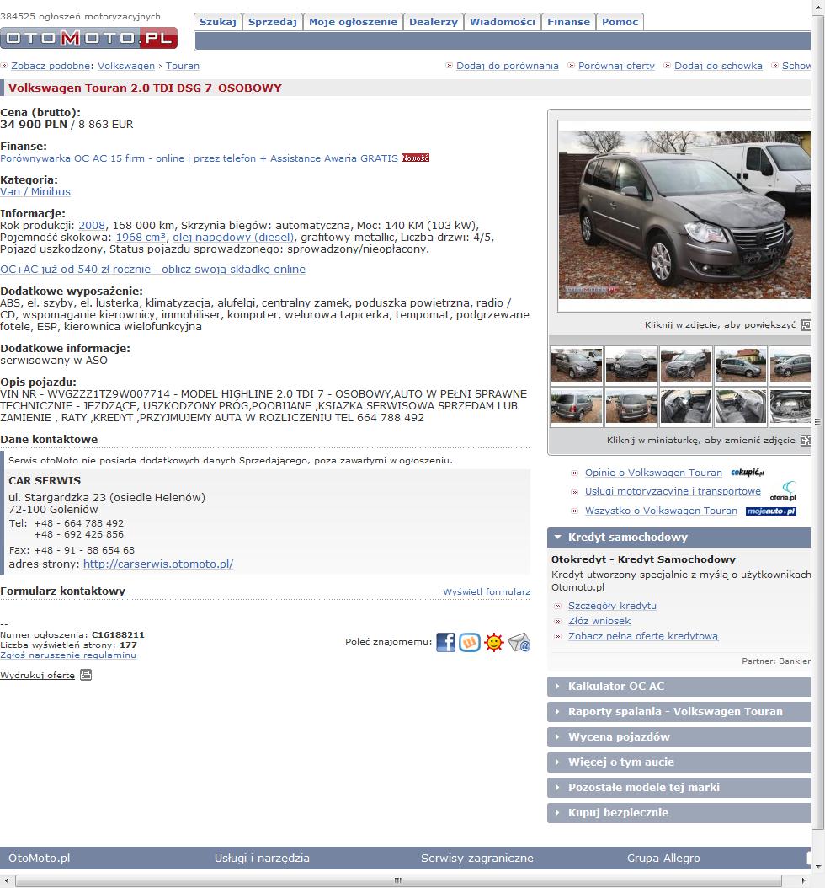Expand the Kalkulator OC AC section
Viewport: 825px width, 888px height.
[x=679, y=687]
